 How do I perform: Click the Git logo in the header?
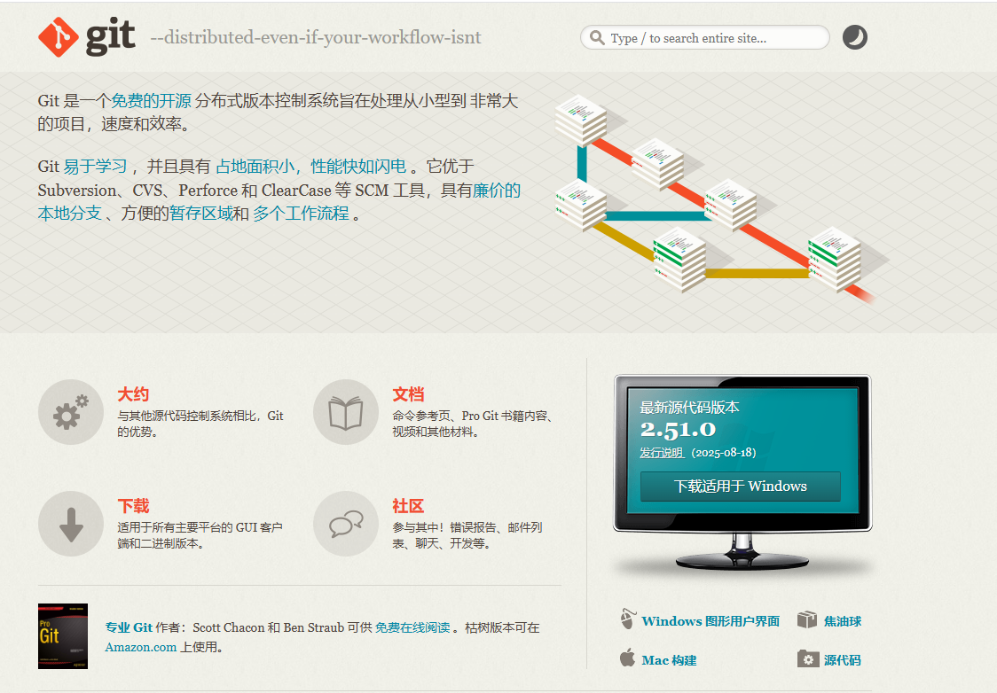point(87,37)
